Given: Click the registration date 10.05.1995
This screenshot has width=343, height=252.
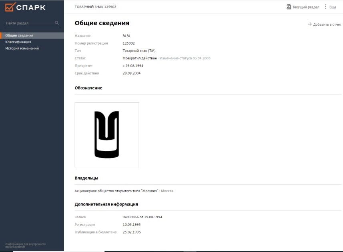Looking at the screenshot, I should point(132,224).
